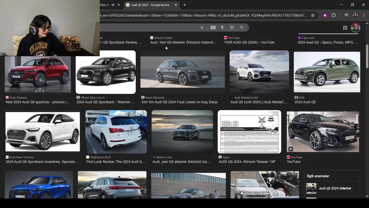Open the Google account avatar menu
Screen dimensions: 369x208
coord(355,28)
